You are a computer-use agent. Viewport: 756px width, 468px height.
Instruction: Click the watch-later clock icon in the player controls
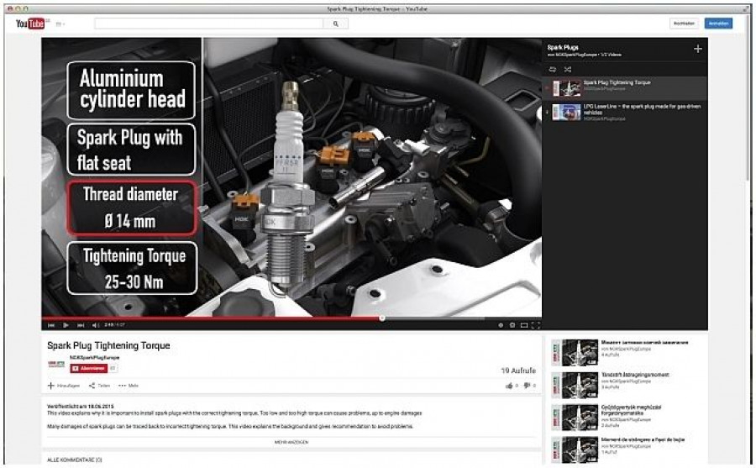501,325
